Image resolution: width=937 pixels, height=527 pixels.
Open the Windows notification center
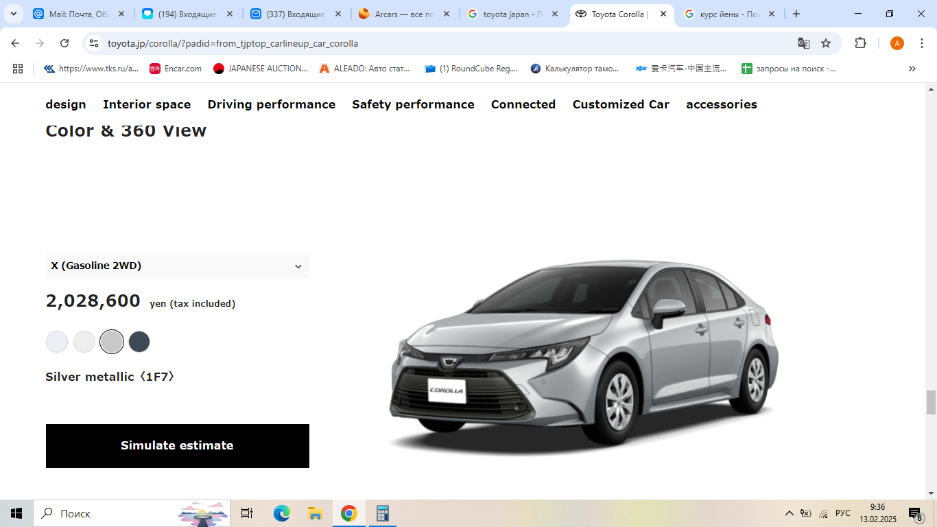click(x=915, y=513)
